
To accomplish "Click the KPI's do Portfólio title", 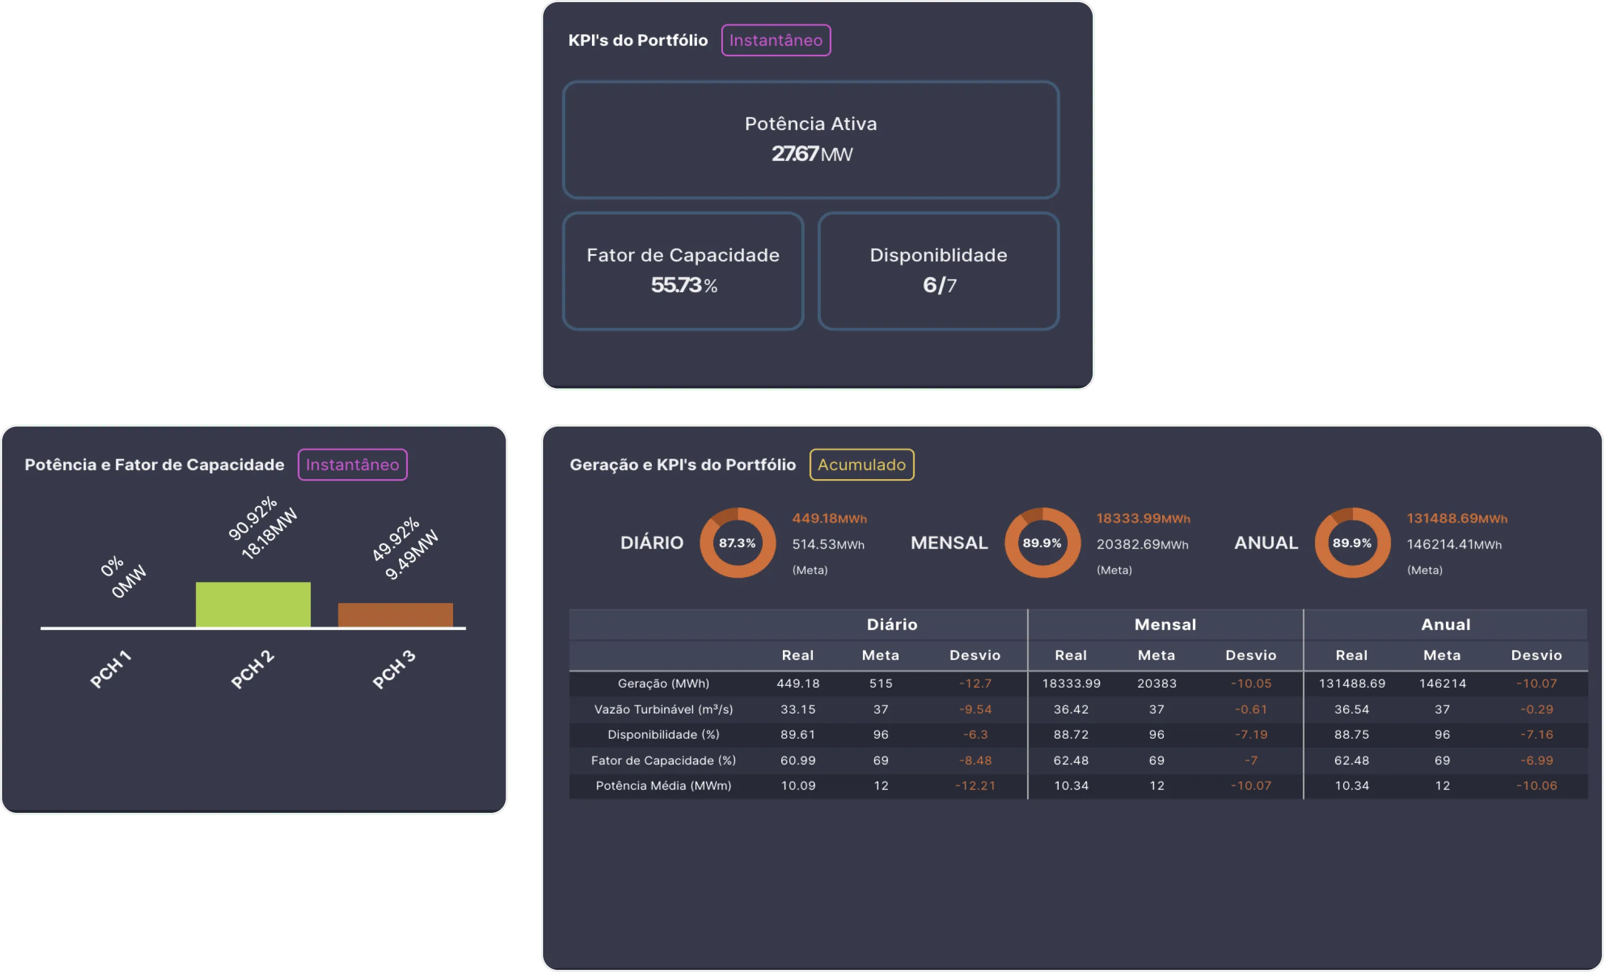I will click(x=638, y=40).
